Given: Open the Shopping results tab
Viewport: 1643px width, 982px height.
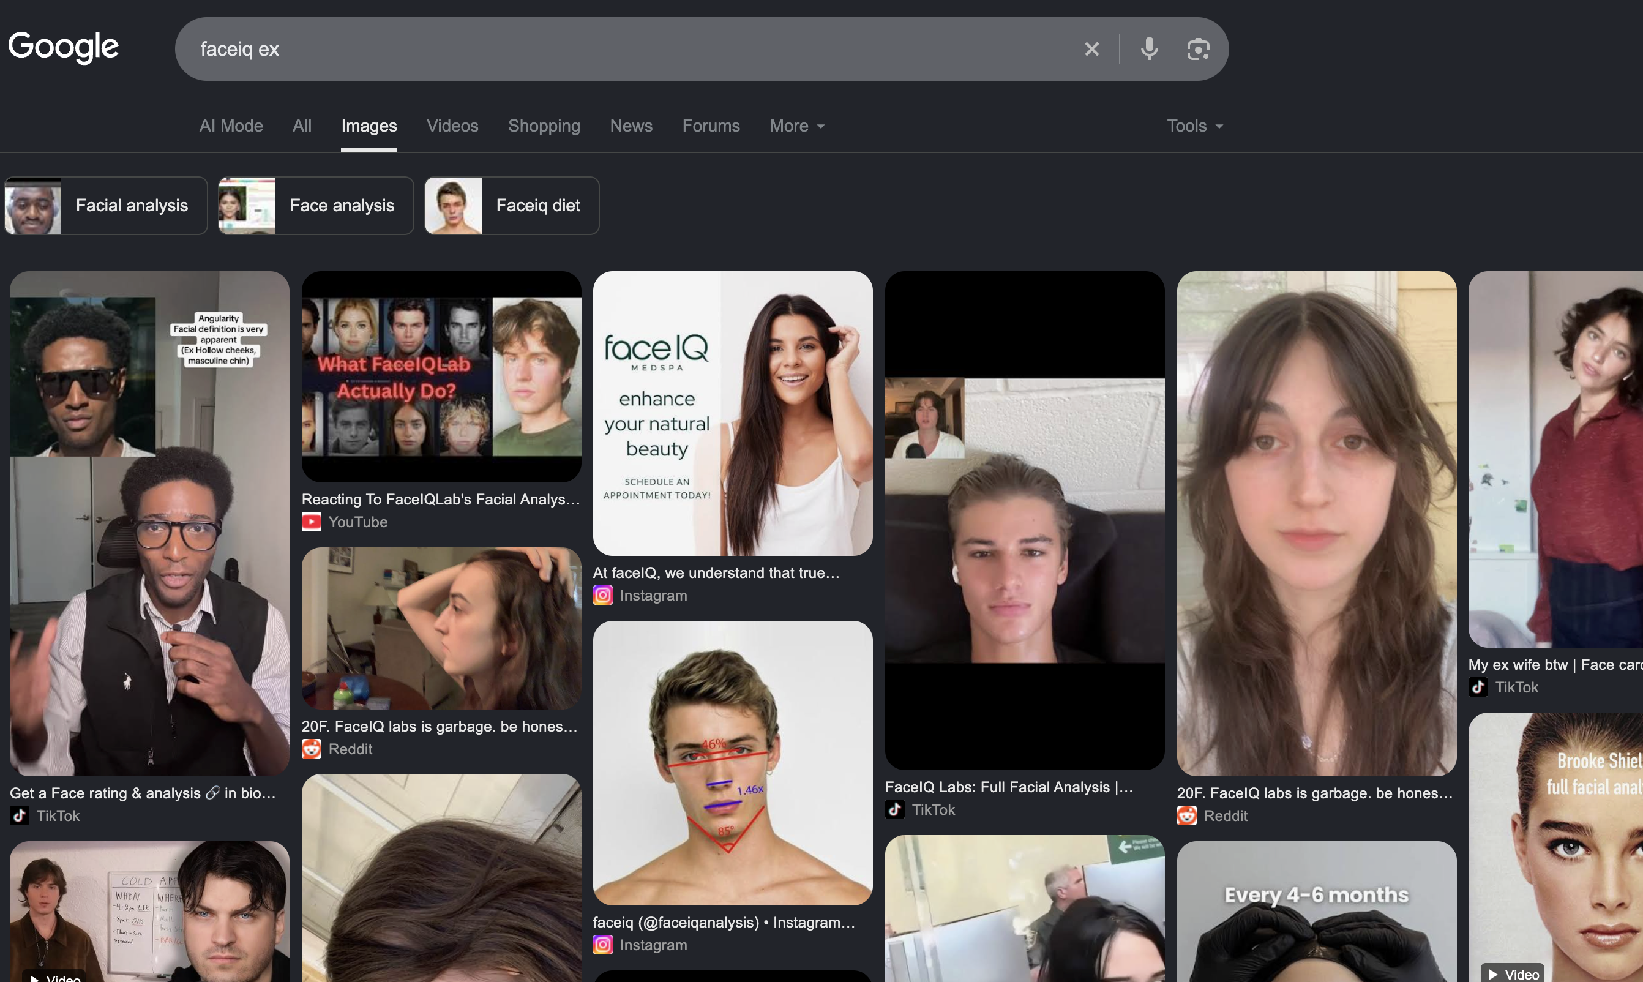Looking at the screenshot, I should 544,126.
